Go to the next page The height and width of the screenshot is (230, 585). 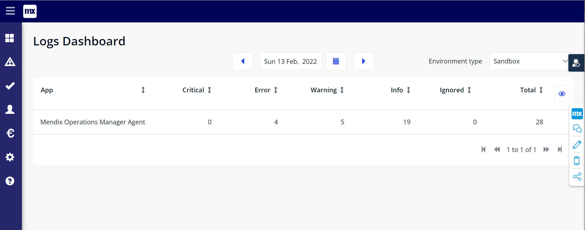click(x=546, y=149)
